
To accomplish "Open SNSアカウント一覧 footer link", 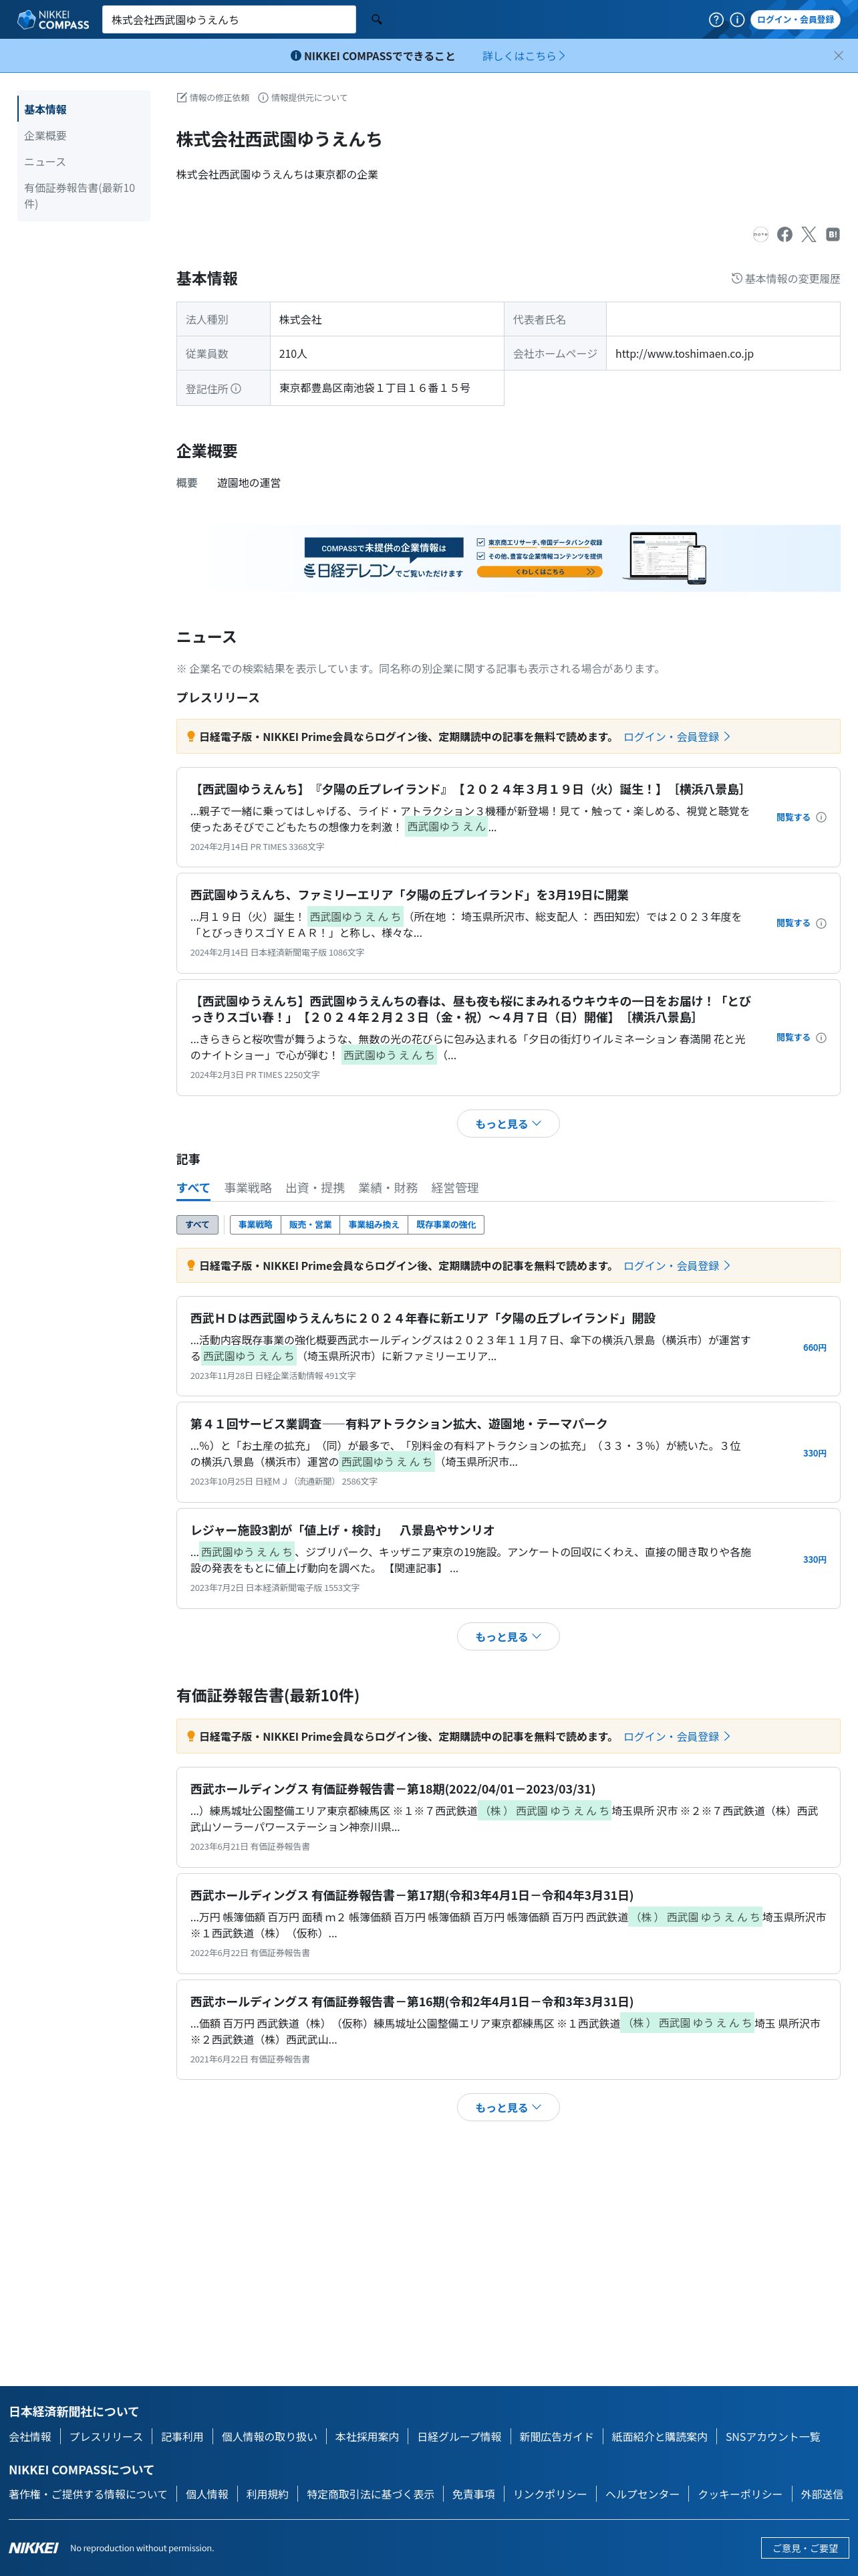I will coord(772,2437).
